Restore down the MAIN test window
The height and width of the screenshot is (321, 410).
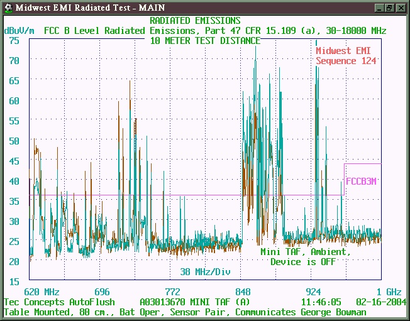pos(389,8)
